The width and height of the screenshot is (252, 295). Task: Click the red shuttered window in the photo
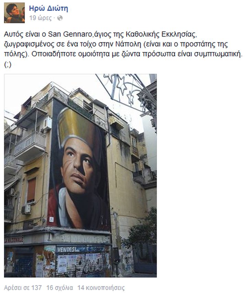[31, 190]
